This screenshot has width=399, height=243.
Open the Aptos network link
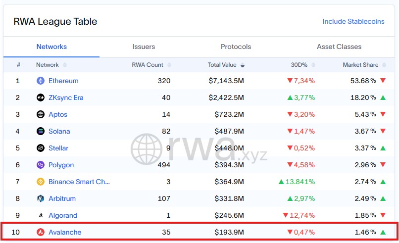[58, 114]
